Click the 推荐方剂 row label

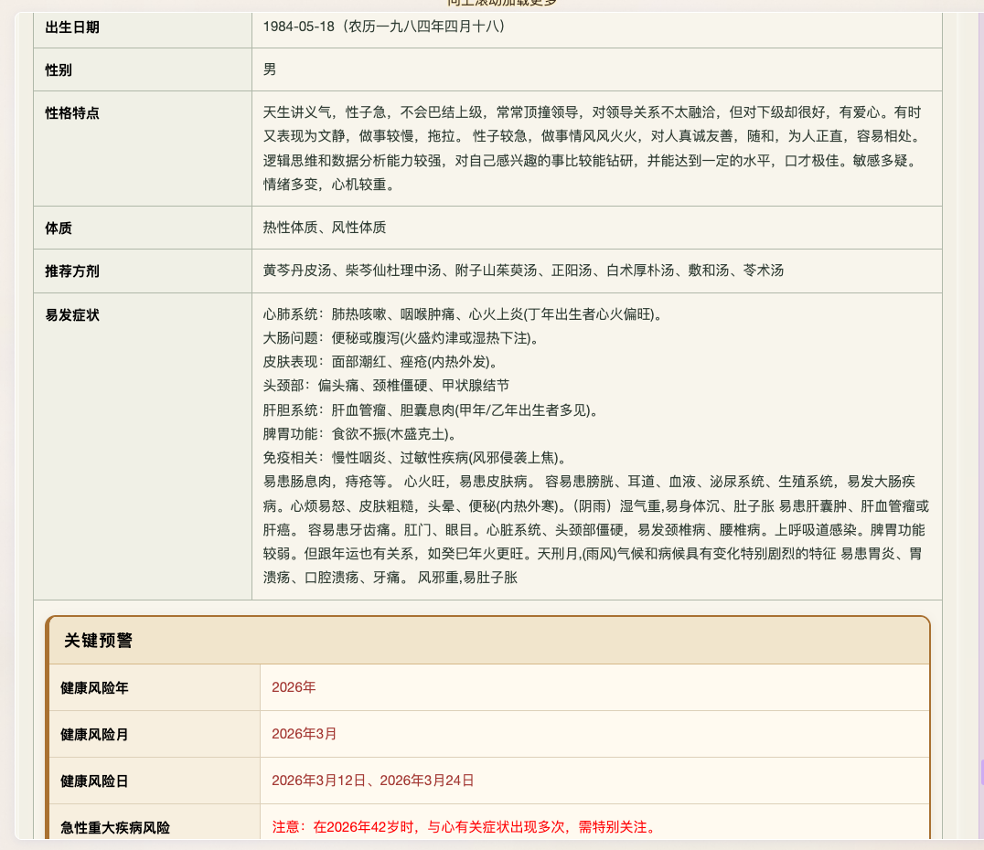point(72,271)
